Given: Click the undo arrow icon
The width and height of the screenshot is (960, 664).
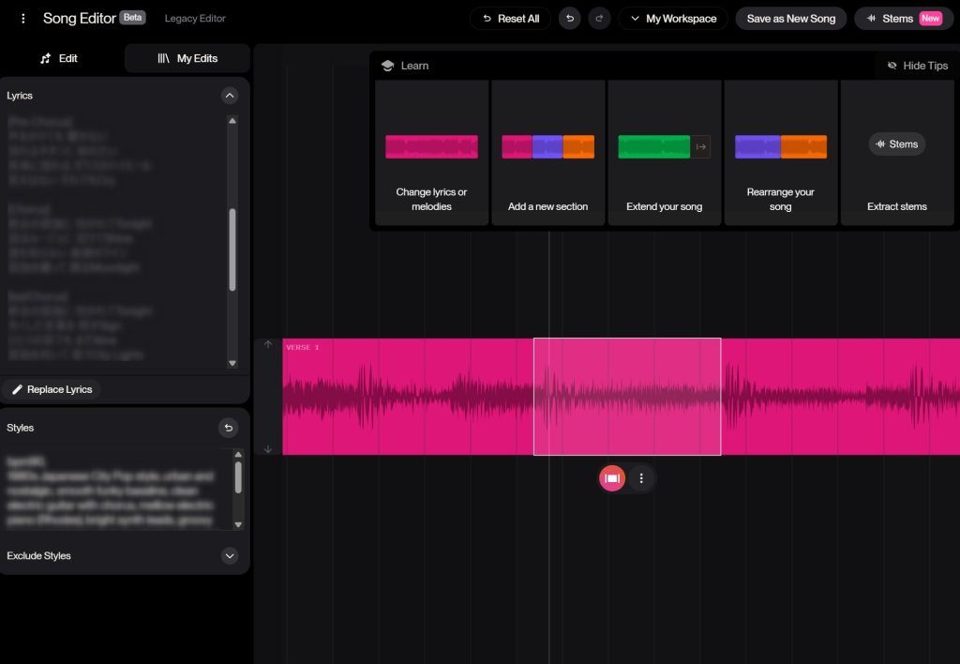Looking at the screenshot, I should 569,19.
